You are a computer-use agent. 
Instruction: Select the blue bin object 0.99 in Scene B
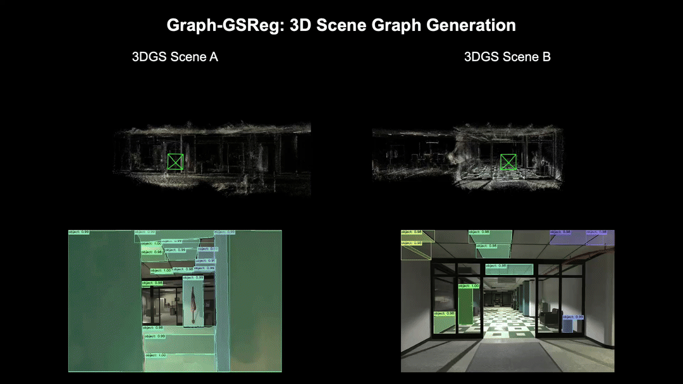tap(567, 323)
